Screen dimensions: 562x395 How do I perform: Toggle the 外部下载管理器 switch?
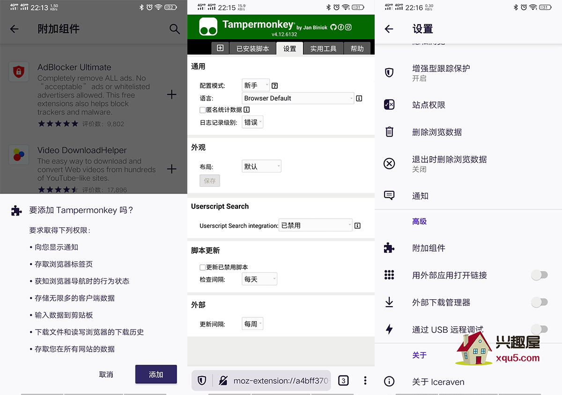coord(540,302)
